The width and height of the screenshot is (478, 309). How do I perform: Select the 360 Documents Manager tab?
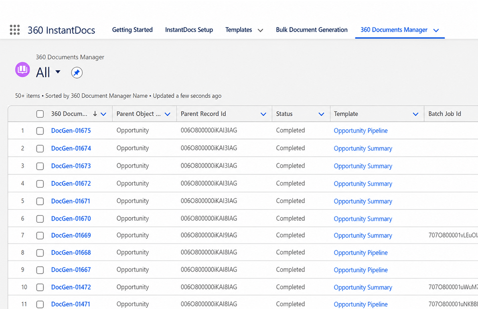point(394,30)
